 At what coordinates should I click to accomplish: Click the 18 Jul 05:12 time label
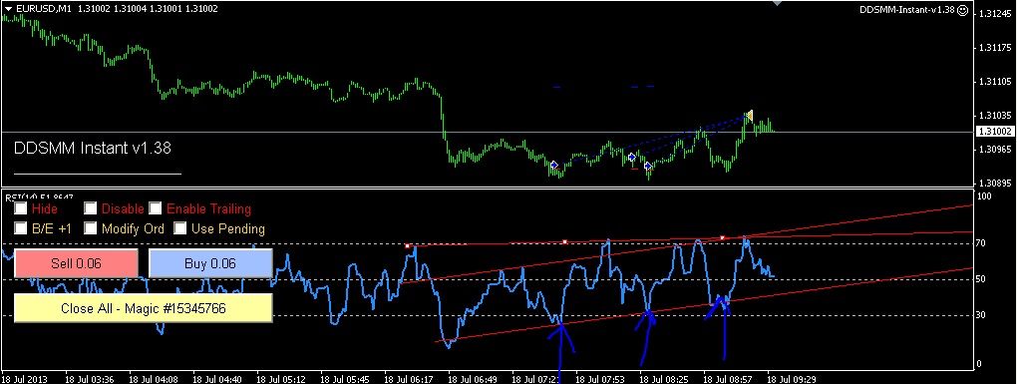pos(282,378)
